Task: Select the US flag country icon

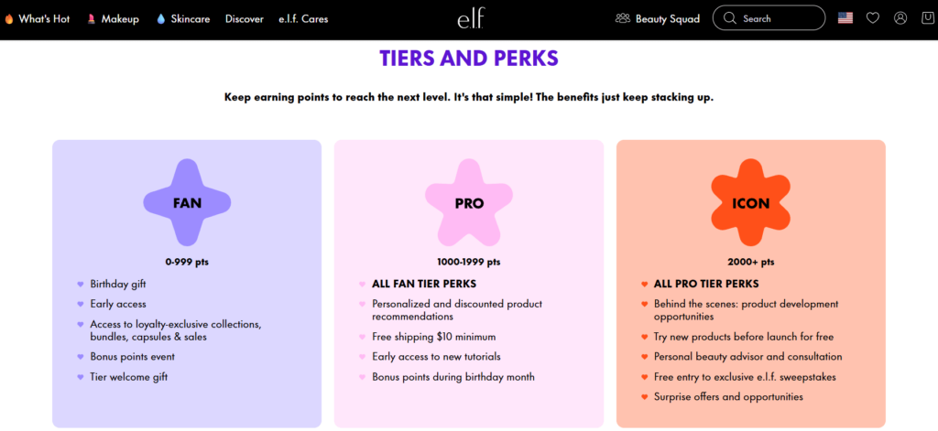Action: pyautogui.click(x=845, y=18)
